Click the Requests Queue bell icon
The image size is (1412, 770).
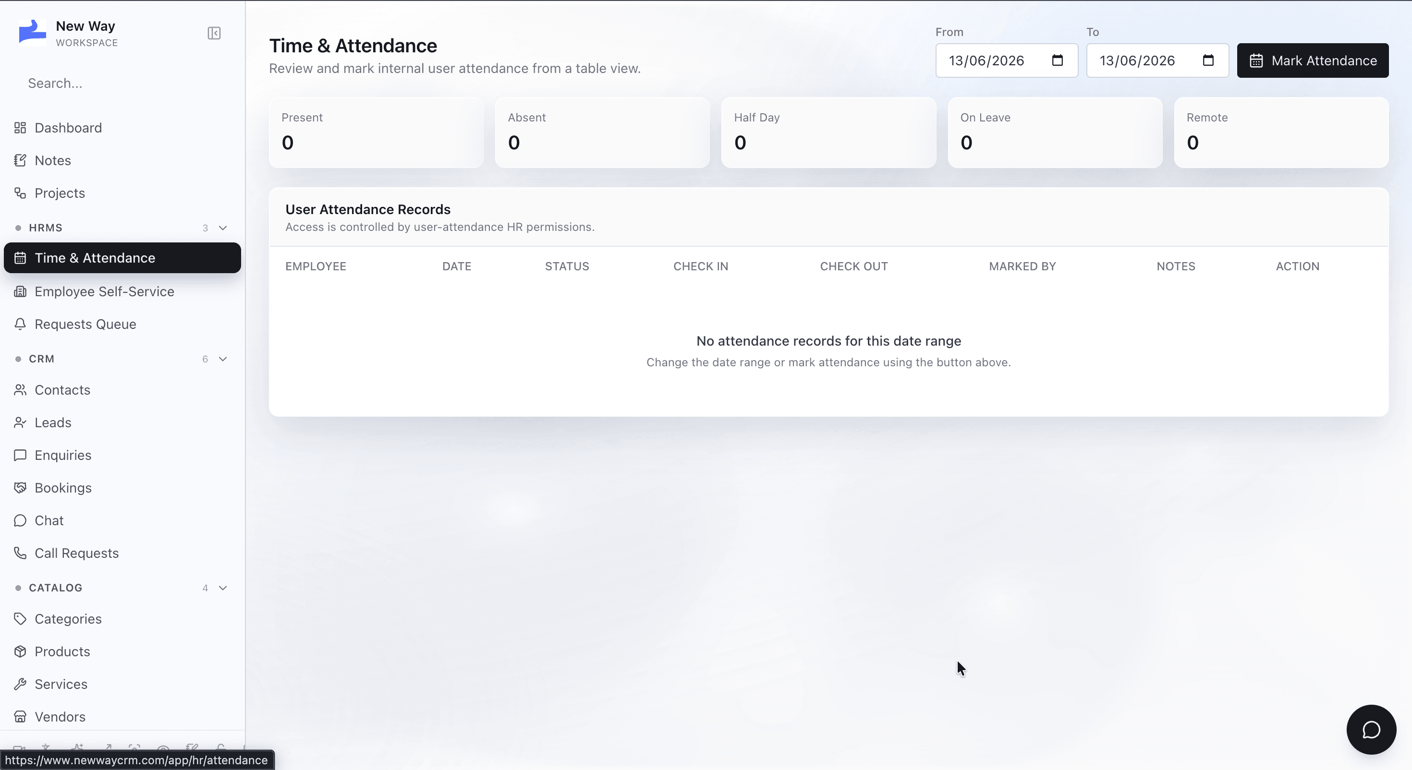[20, 324]
